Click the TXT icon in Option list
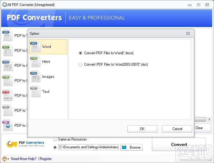 point(35,91)
